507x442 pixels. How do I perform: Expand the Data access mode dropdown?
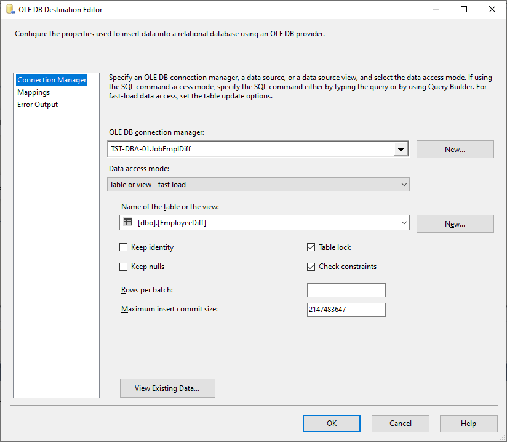(404, 185)
